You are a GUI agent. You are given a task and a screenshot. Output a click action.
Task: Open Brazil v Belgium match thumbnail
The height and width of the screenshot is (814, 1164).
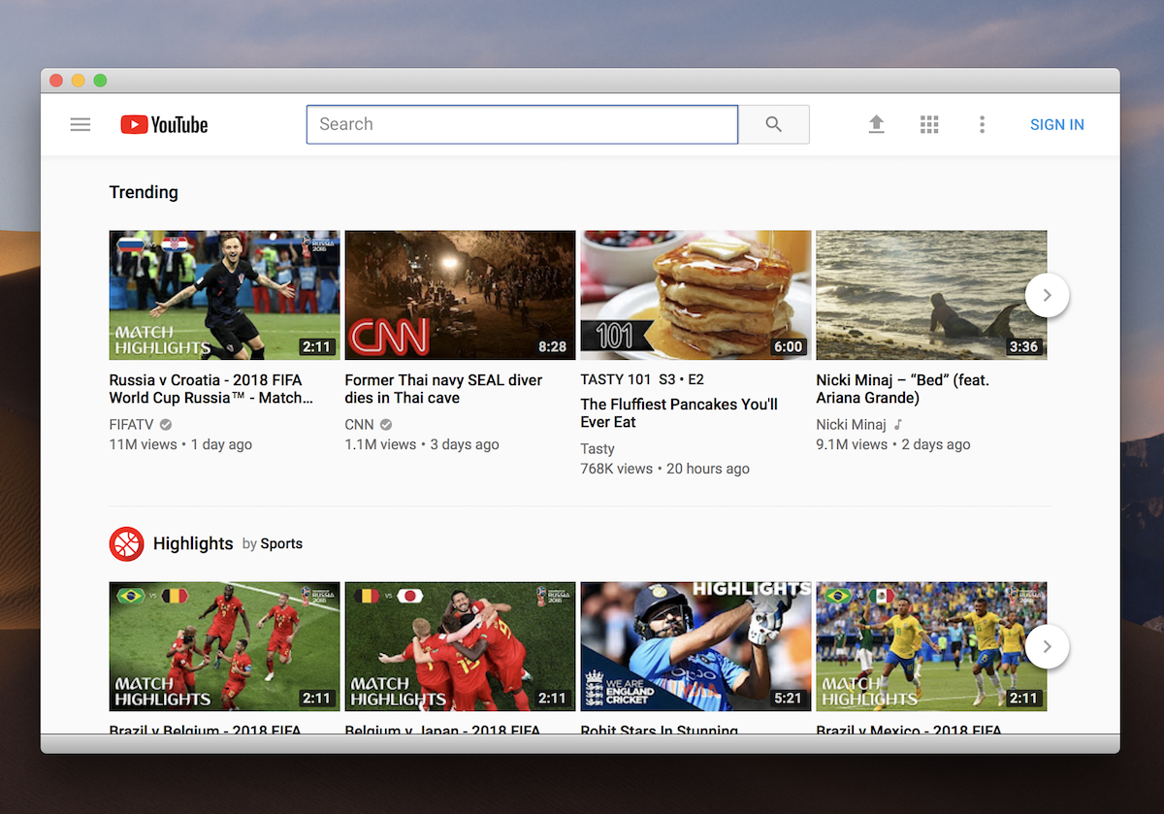224,646
